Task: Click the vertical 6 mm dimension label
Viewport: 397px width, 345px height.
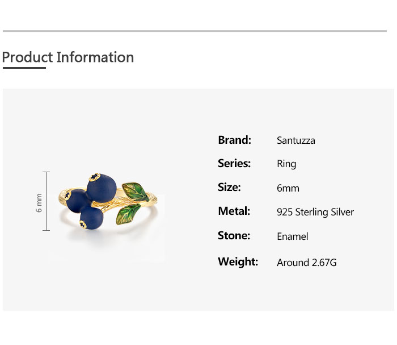Action: (x=39, y=202)
